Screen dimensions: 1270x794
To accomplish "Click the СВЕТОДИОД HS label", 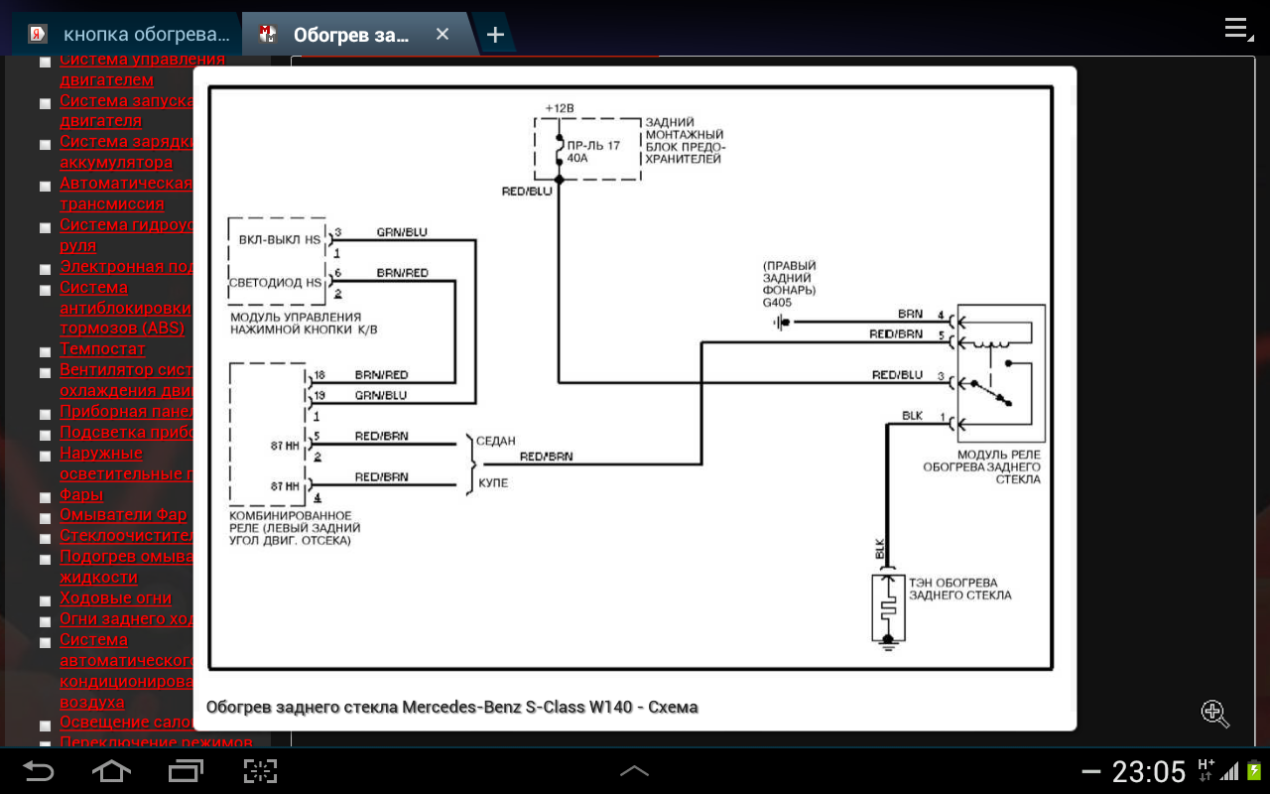I will [x=276, y=282].
